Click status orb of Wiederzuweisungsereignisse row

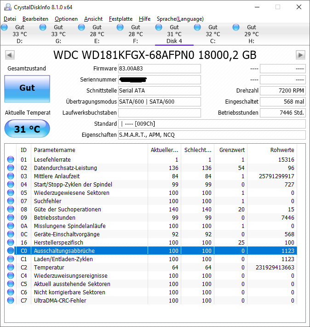pyautogui.click(x=11, y=275)
